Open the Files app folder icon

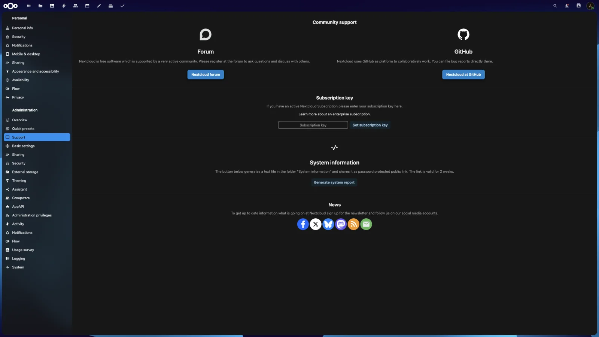pyautogui.click(x=40, y=6)
